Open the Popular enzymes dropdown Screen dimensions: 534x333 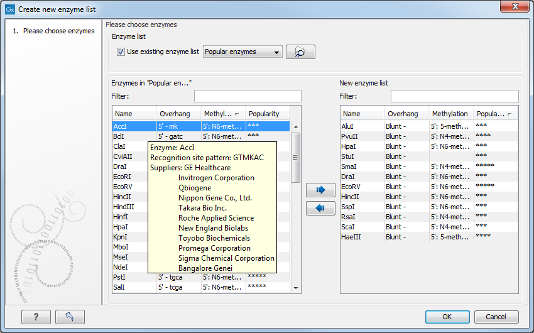tap(242, 52)
